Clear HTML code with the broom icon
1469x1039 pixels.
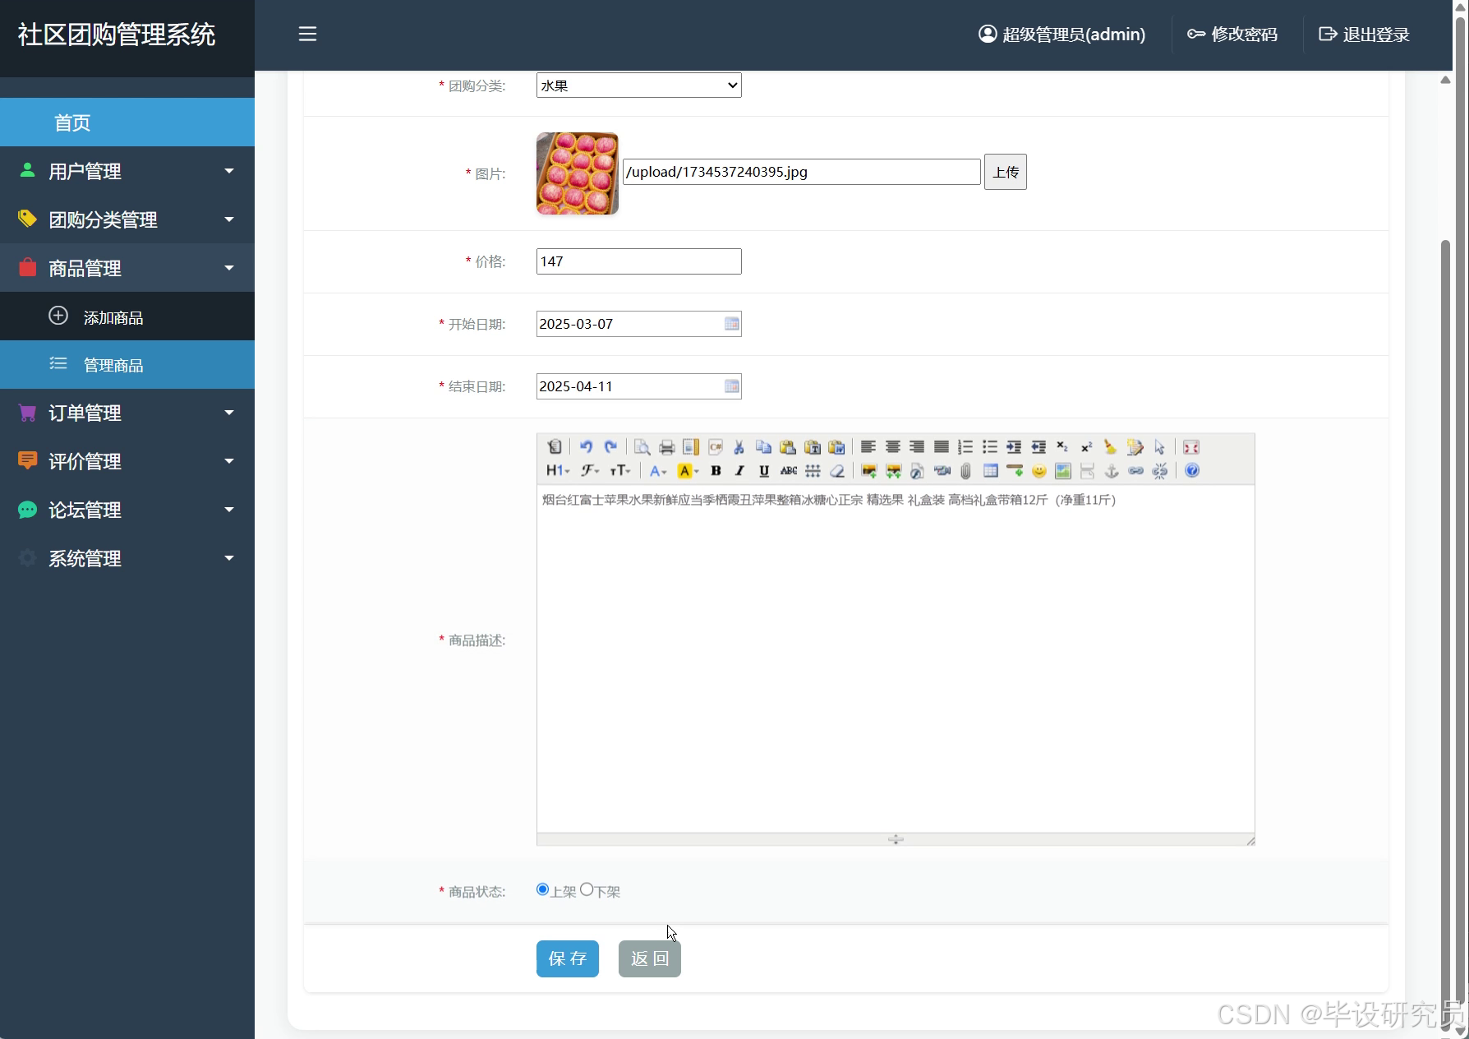1111,447
